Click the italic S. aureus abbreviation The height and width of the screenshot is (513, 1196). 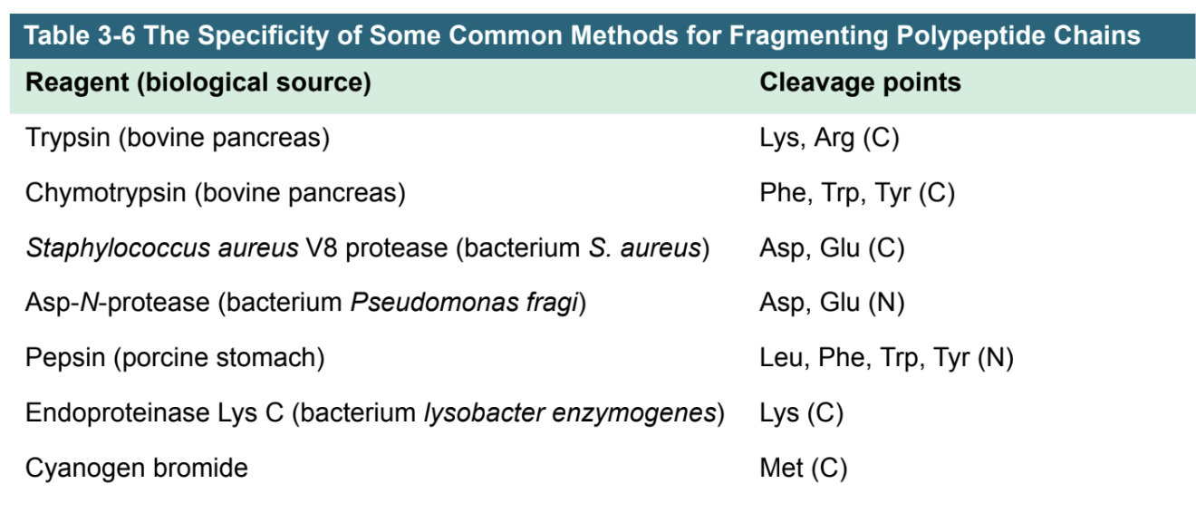[645, 248]
